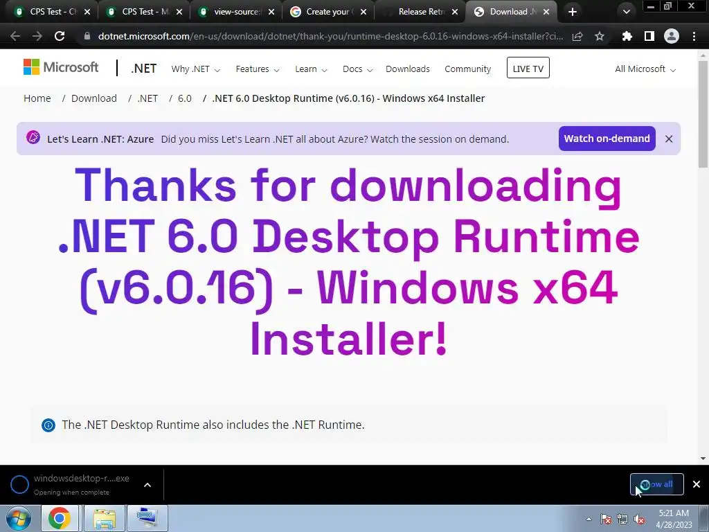Viewport: 709px width, 532px height.
Task: Show hidden tray icons arrow
Action: 589,519
